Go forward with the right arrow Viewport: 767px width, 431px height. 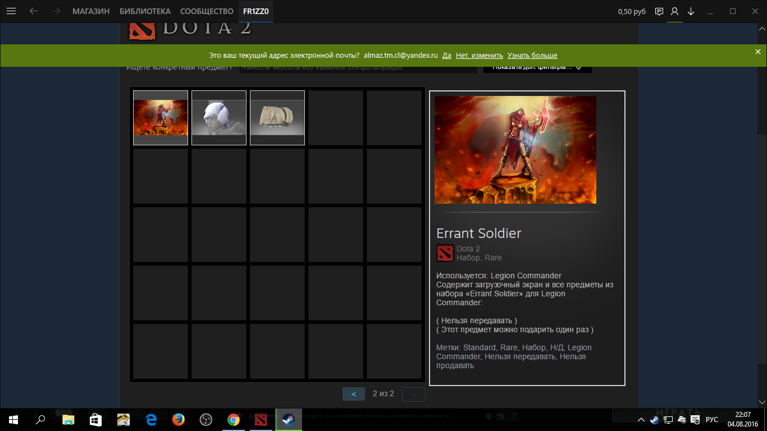pyautogui.click(x=56, y=11)
